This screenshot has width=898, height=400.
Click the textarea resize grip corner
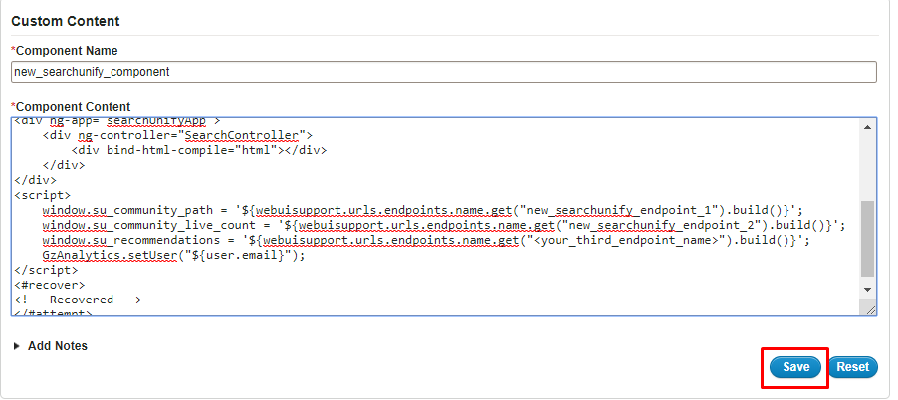click(870, 309)
